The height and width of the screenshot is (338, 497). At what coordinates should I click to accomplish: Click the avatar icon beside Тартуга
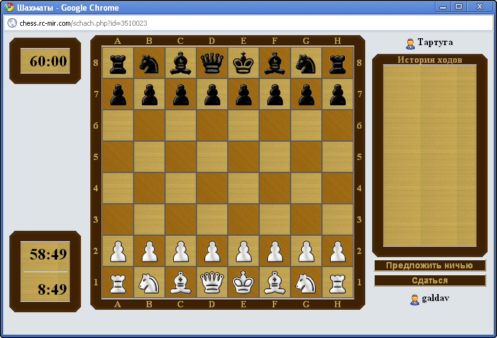click(410, 44)
